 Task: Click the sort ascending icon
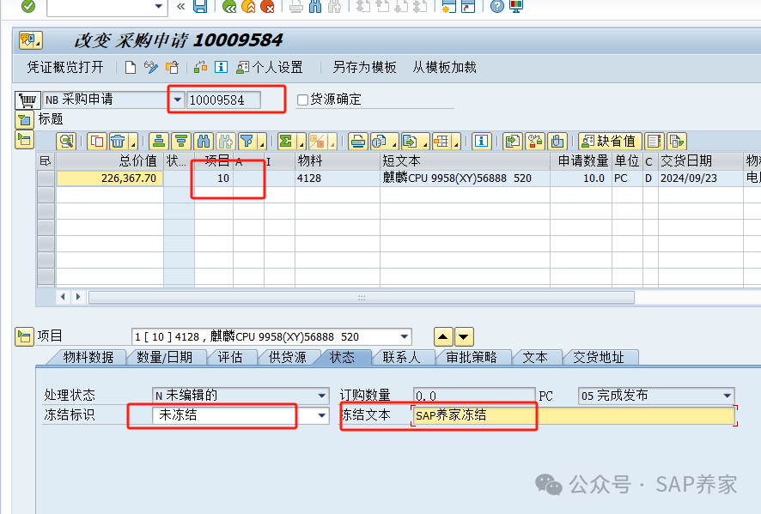pos(159,142)
